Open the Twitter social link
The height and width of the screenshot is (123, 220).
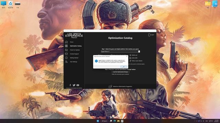point(74,85)
